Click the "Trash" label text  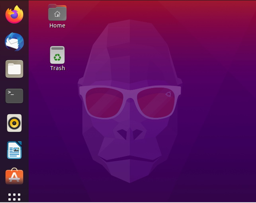click(x=57, y=68)
